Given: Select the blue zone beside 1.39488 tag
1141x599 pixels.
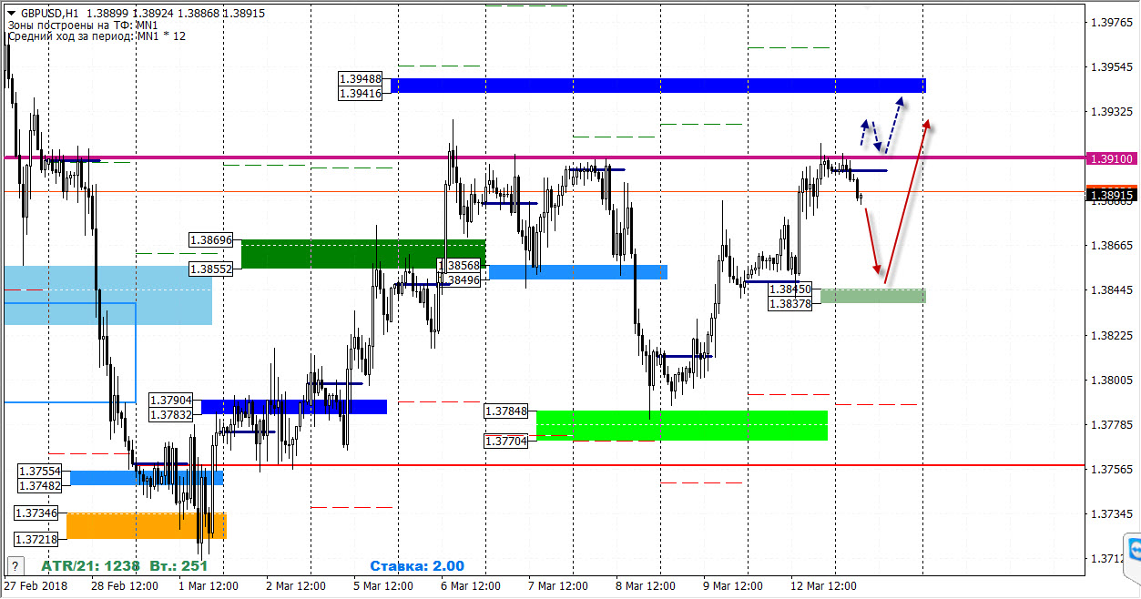Looking at the screenshot, I should pyautogui.click(x=658, y=86).
